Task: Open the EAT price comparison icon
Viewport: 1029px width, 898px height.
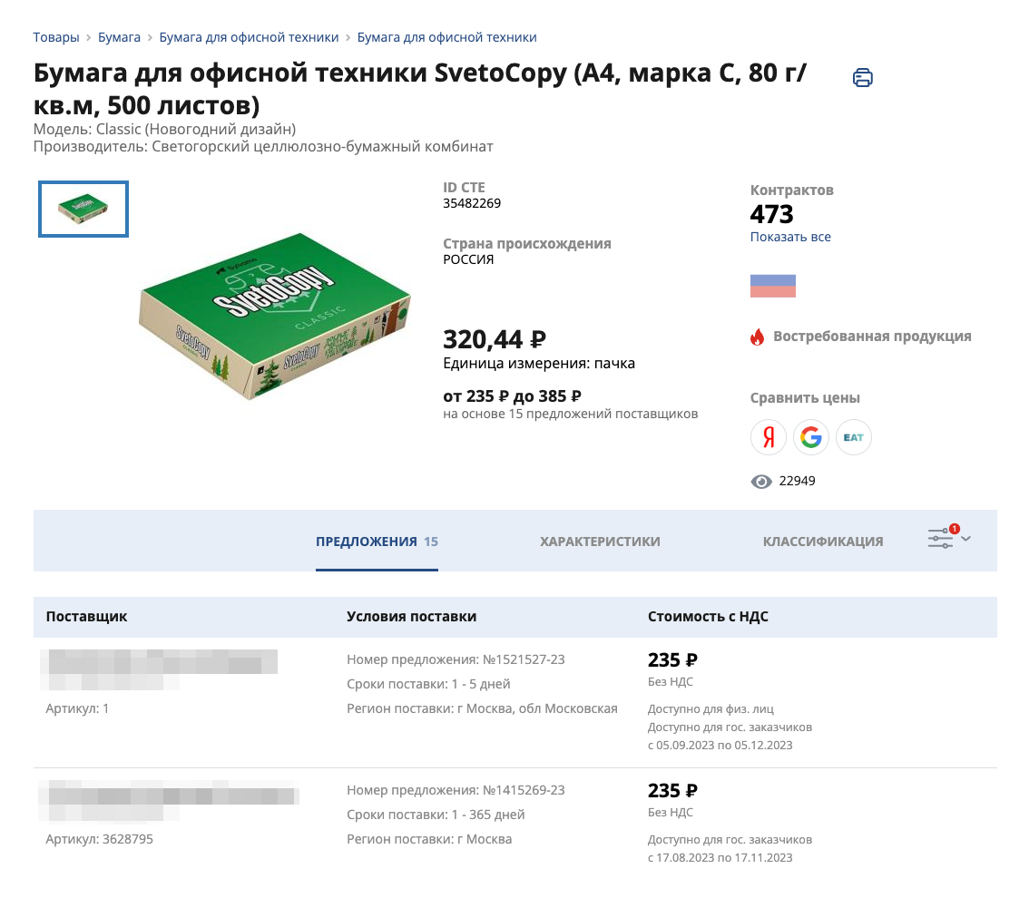Action: 854,438
